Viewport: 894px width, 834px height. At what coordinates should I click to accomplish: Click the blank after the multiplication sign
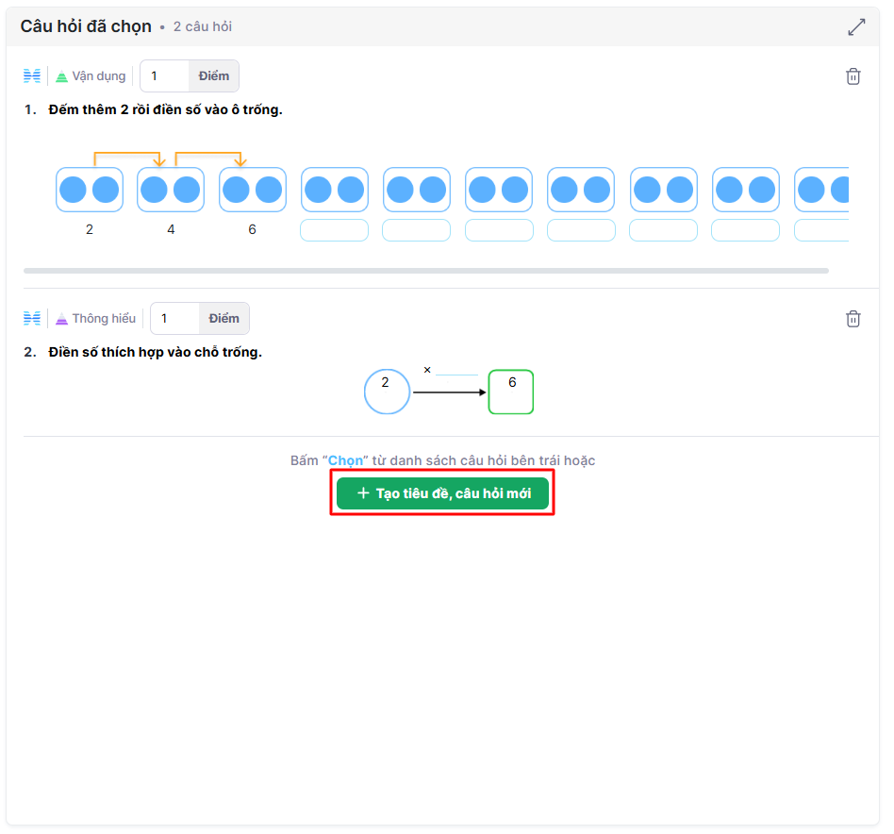(x=456, y=370)
